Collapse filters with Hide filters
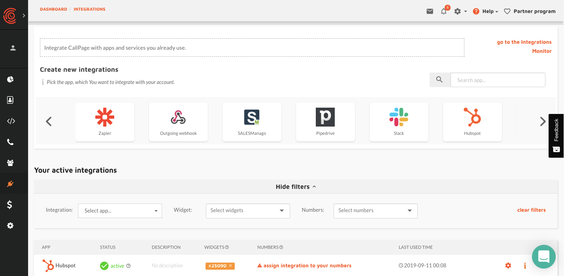This screenshot has height=276, width=564. 296,186
